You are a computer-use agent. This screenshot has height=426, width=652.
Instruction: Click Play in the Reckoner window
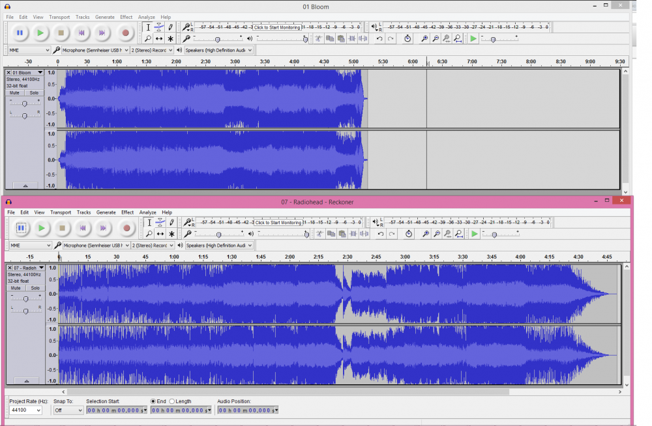42,228
